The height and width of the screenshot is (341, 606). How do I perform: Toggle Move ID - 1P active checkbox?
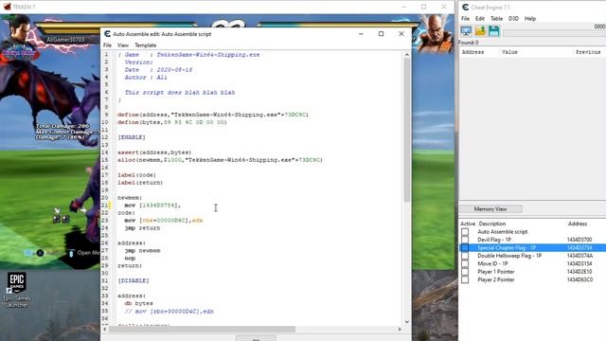(465, 263)
